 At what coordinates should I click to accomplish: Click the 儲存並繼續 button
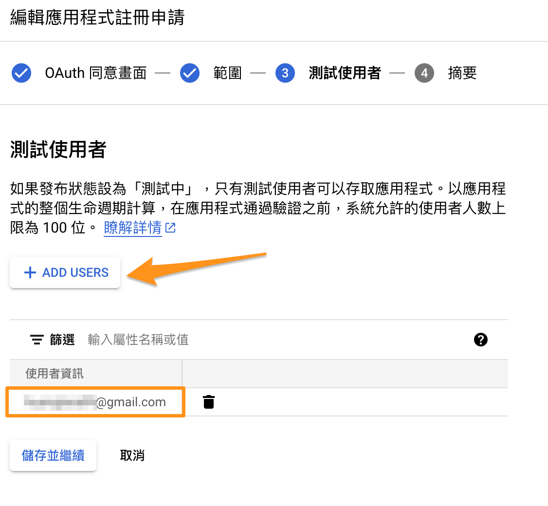pos(53,456)
